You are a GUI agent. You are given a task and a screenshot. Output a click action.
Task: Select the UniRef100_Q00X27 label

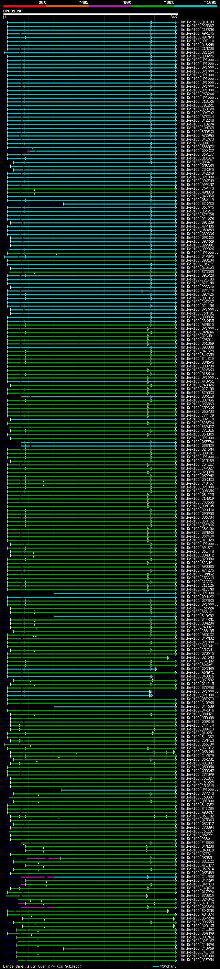pos(197,151)
